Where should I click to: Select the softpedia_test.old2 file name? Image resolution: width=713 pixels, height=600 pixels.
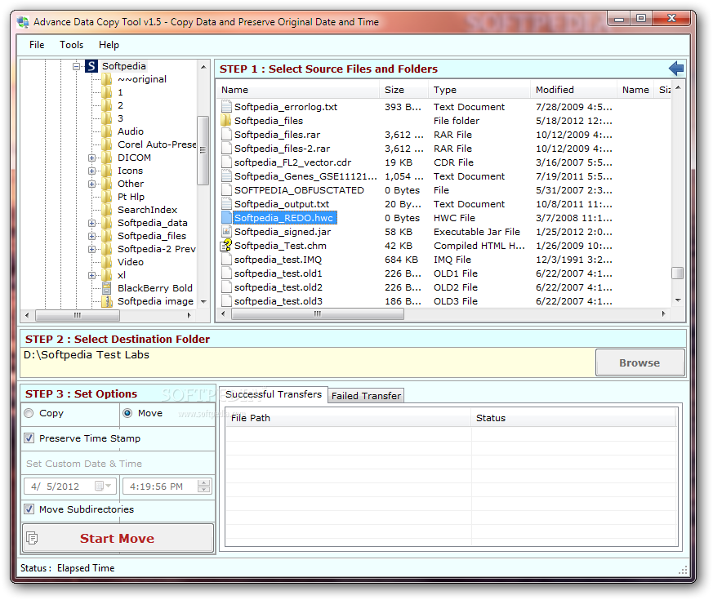[279, 287]
